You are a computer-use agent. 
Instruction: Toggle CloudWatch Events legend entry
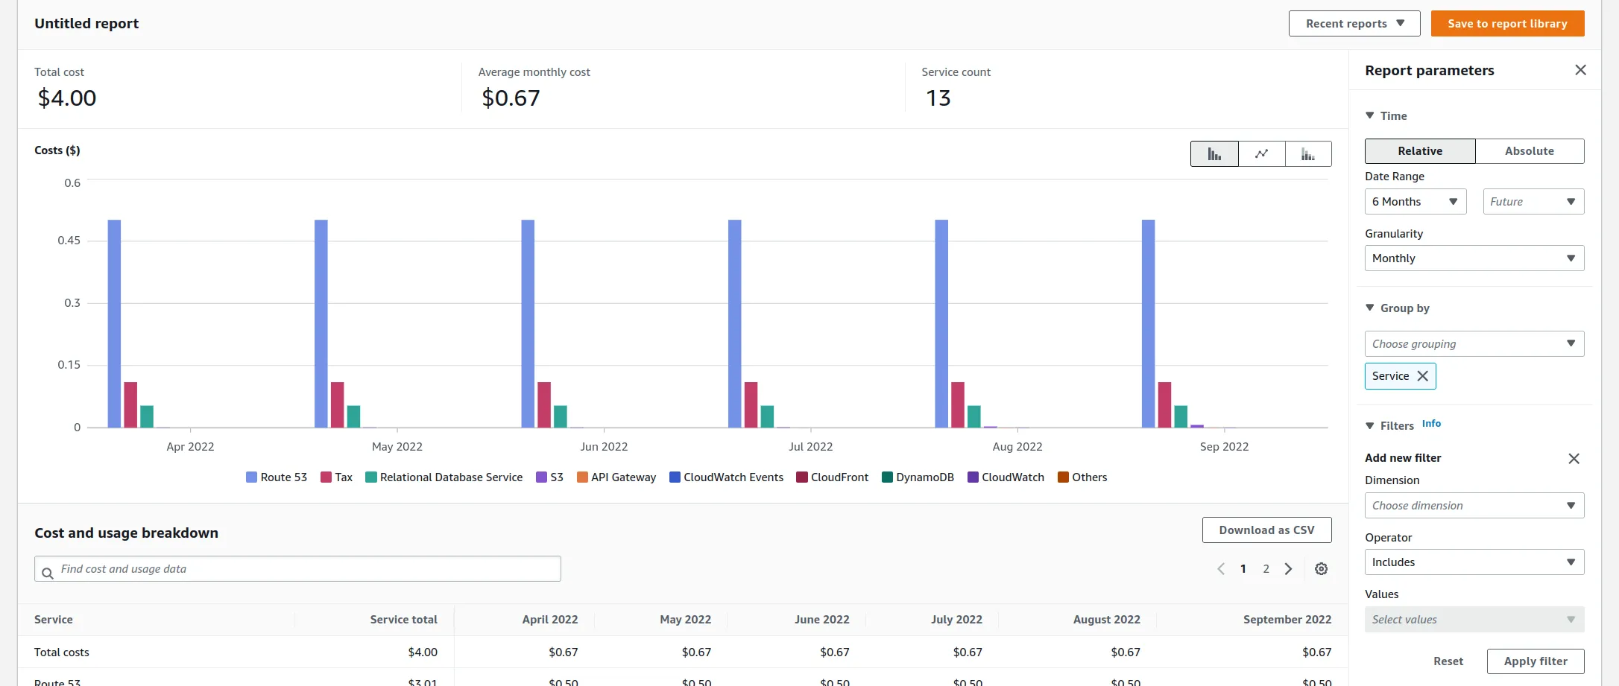point(726,477)
